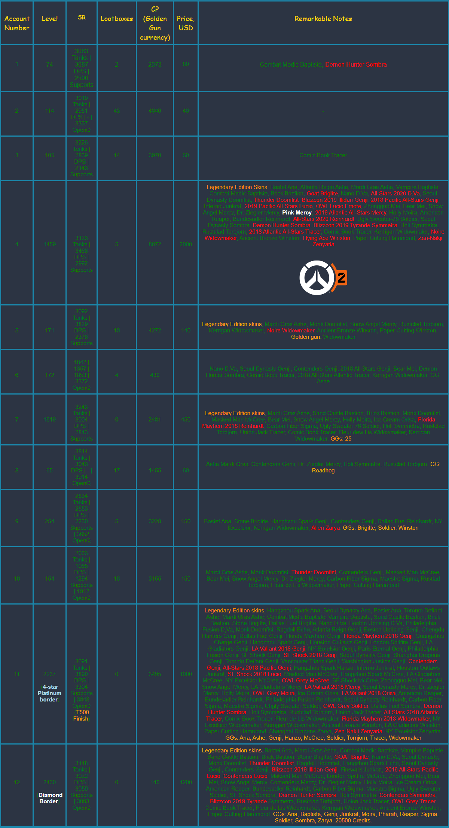Select level value '2430' for account 12
Screen dimensions: 449x828
point(49,782)
